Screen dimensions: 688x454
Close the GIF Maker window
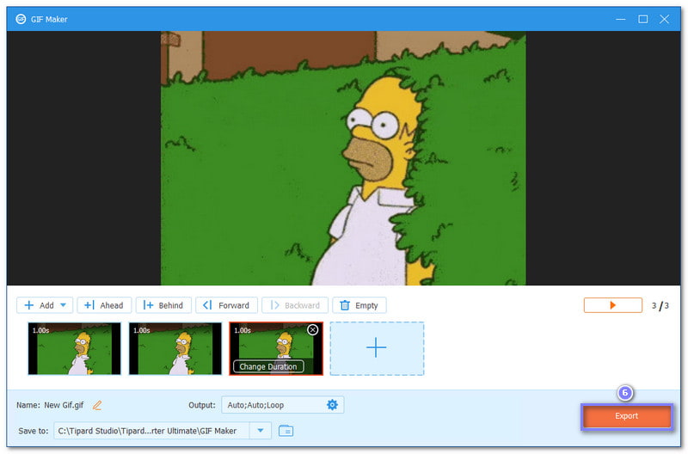[664, 19]
